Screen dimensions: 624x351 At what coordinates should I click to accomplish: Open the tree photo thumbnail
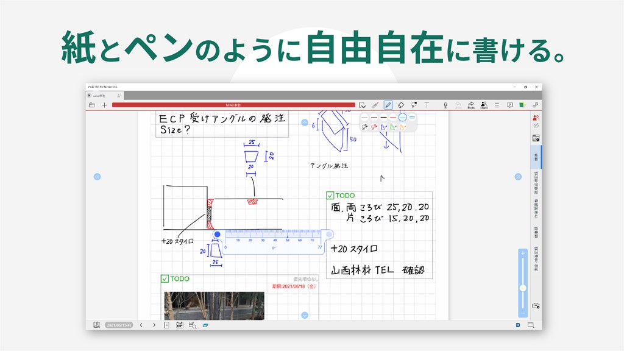pyautogui.click(x=214, y=306)
